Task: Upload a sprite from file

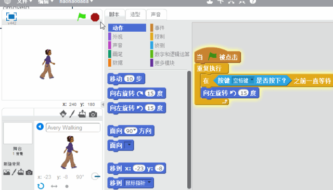Action: pyautogui.click(x=82, y=114)
